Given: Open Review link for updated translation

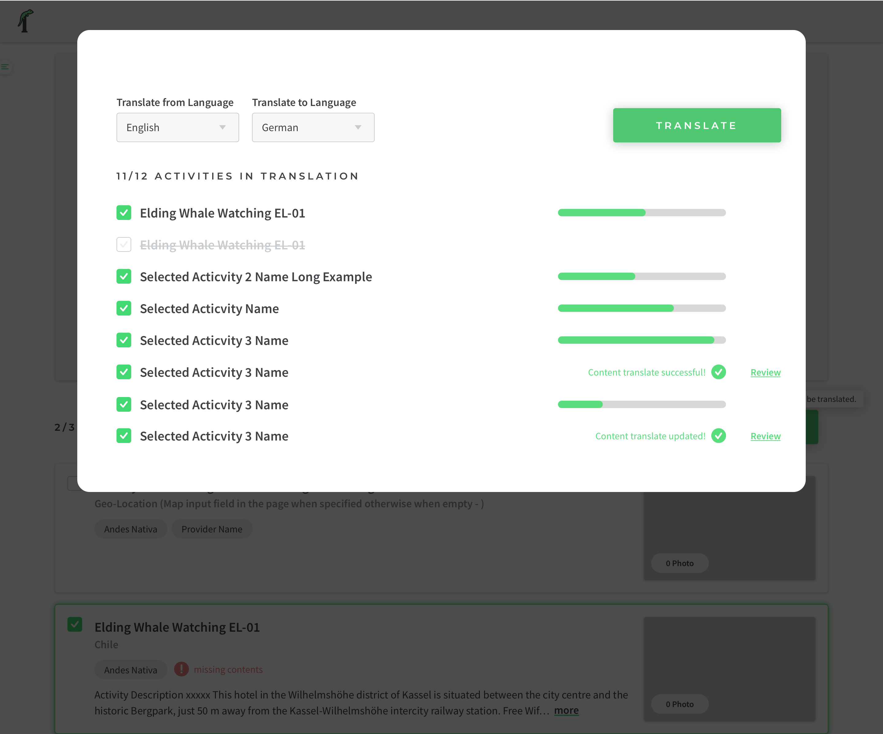Looking at the screenshot, I should tap(765, 436).
